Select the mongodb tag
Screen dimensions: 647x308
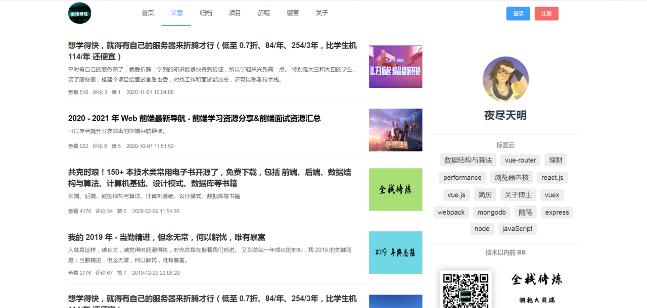coord(492,213)
